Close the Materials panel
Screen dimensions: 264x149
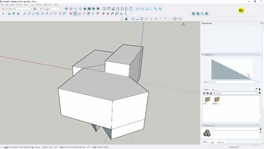pyautogui.click(x=261, y=54)
